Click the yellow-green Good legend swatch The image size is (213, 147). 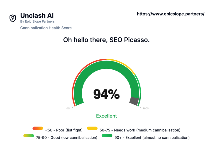coord(28,136)
